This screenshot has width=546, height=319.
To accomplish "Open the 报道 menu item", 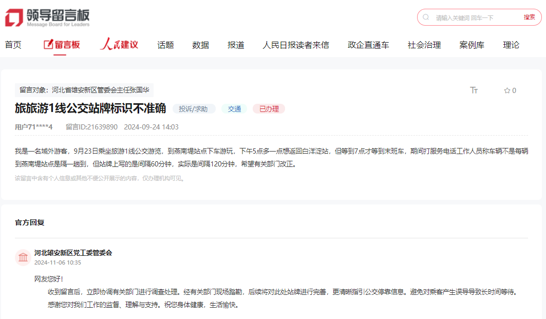I will (x=236, y=45).
